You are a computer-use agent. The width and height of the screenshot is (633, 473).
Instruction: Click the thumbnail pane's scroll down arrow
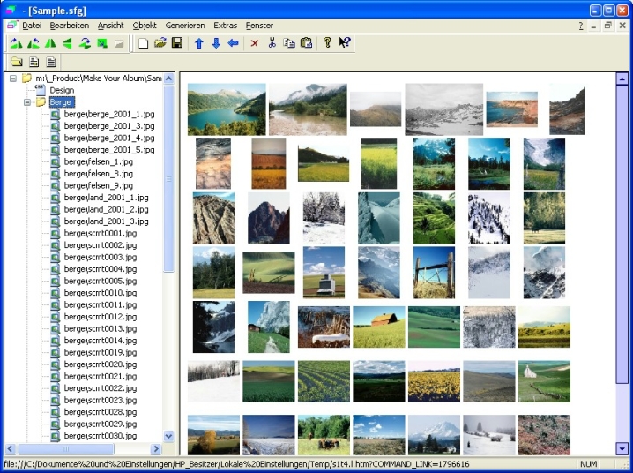pyautogui.click(x=622, y=448)
